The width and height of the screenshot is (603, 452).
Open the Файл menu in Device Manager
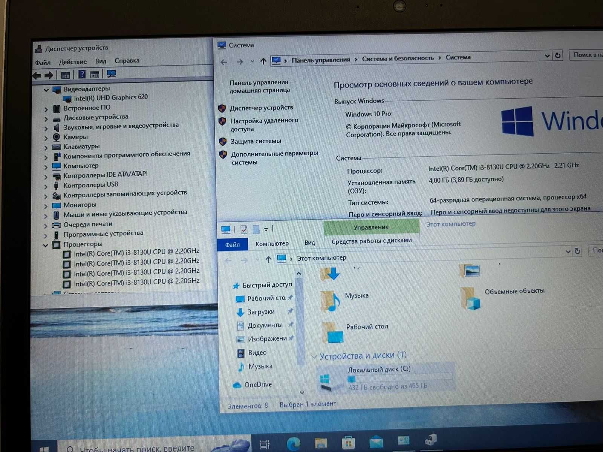coord(43,63)
